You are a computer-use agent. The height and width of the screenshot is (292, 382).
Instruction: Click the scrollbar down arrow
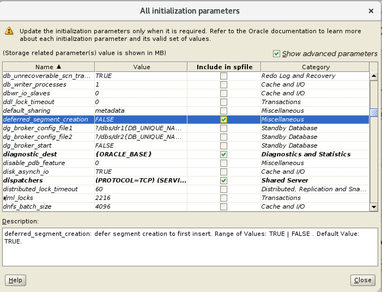click(374, 207)
